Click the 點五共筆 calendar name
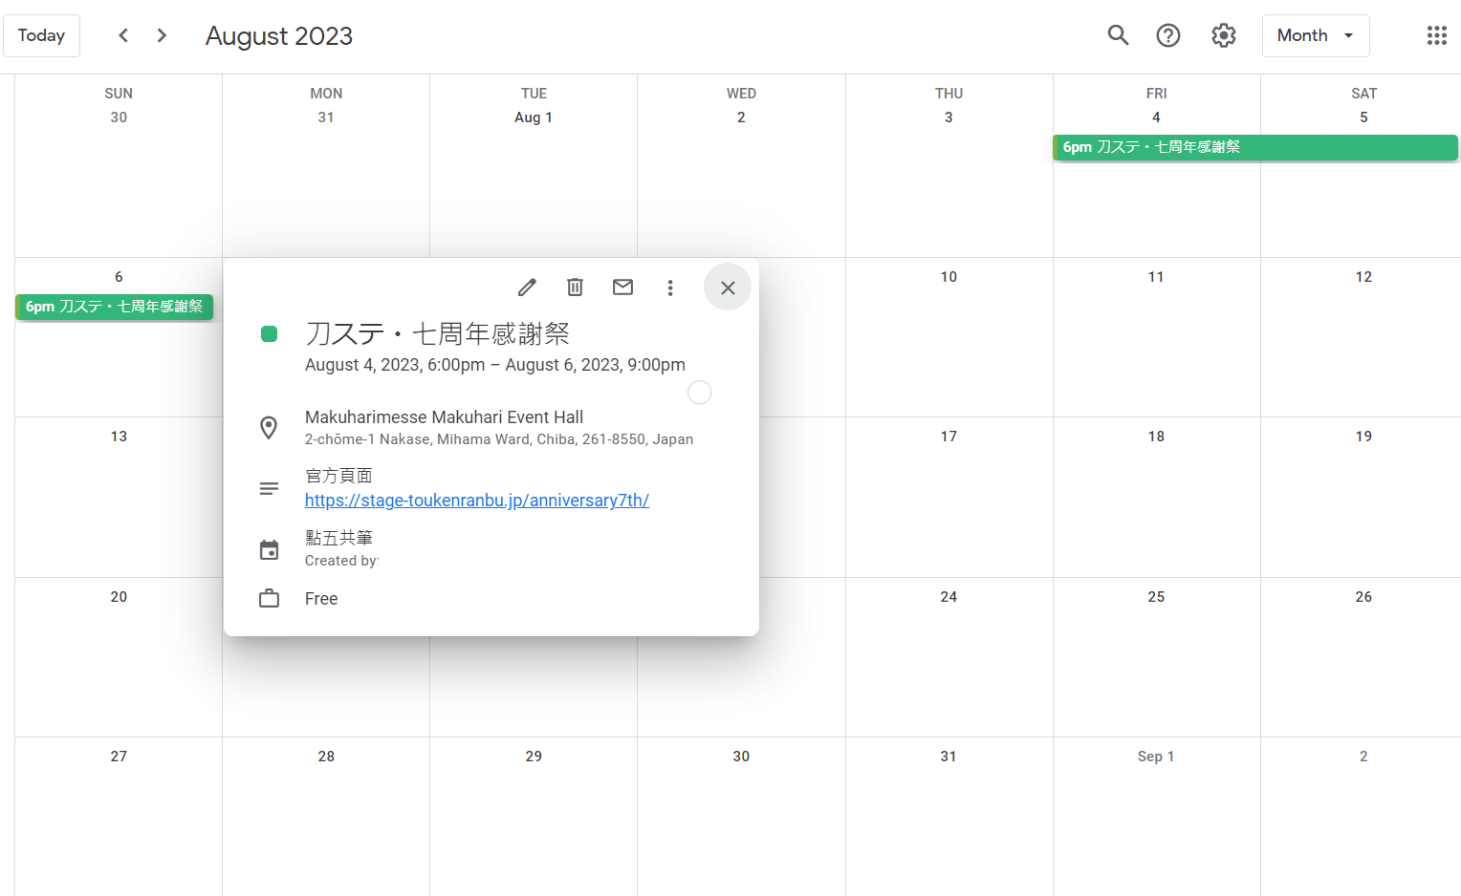This screenshot has width=1461, height=896. point(338,538)
